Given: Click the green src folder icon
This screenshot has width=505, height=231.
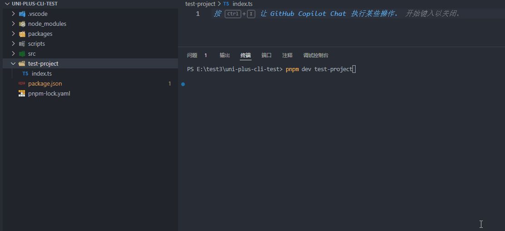Looking at the screenshot, I should (x=22, y=54).
